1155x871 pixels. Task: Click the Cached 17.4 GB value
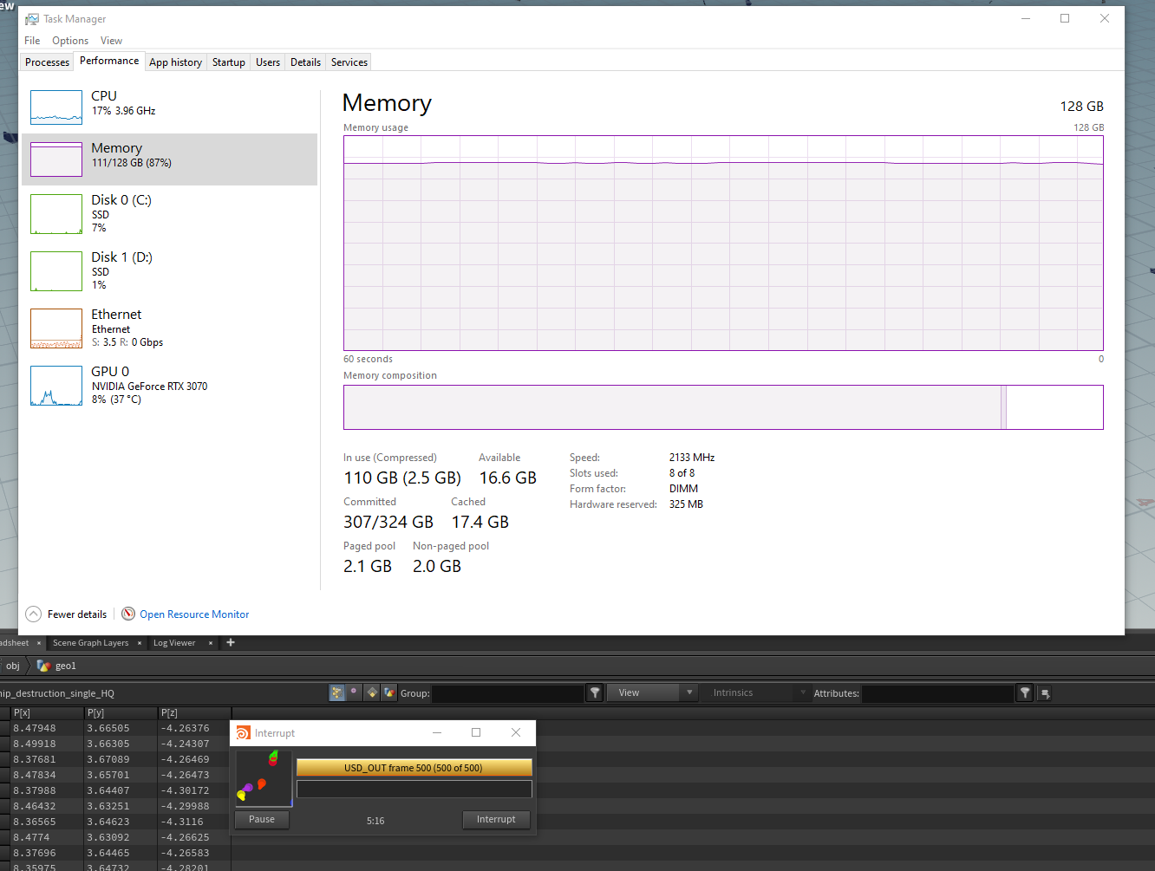coord(480,522)
